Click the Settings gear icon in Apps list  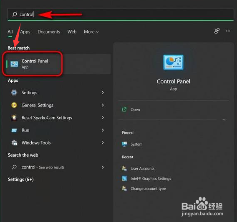click(x=14, y=93)
